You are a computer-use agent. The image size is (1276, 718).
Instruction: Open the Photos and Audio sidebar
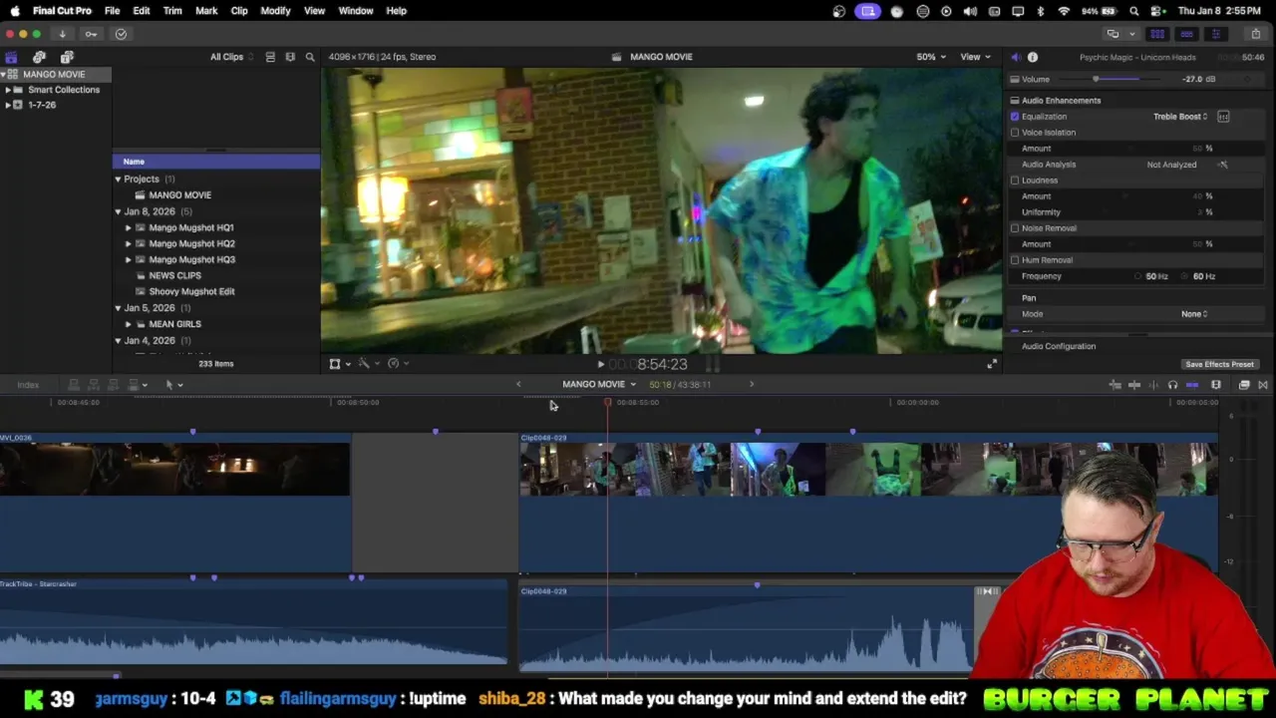click(x=39, y=57)
